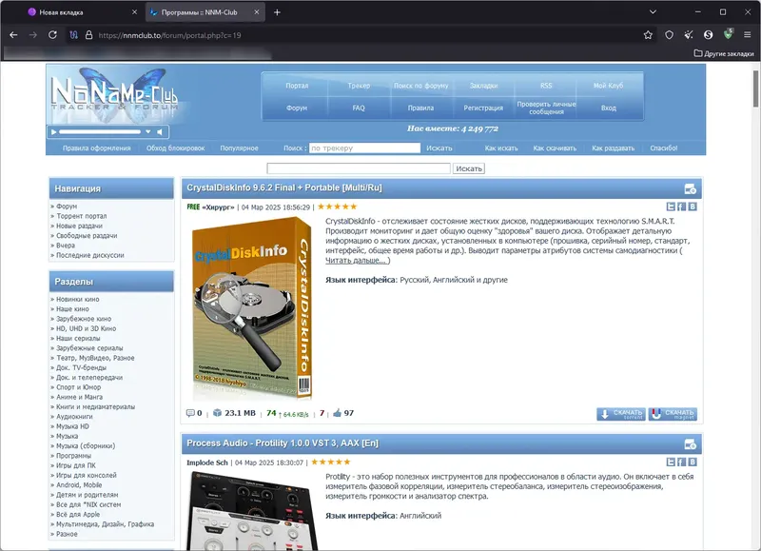Open the browser shield protection icon
Viewport: 761px width, 551px height.
(670, 35)
